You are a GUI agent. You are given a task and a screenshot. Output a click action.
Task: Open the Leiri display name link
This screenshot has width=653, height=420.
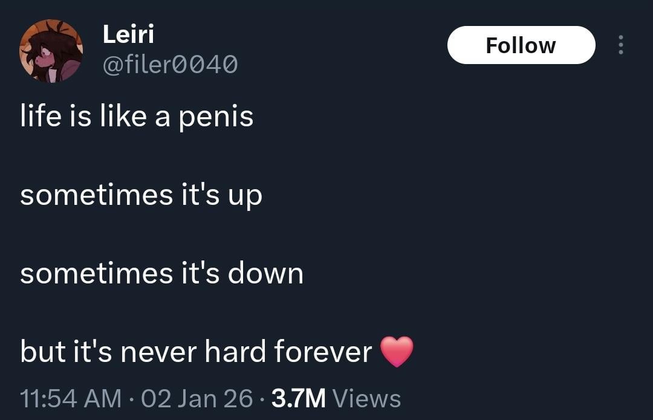128,34
